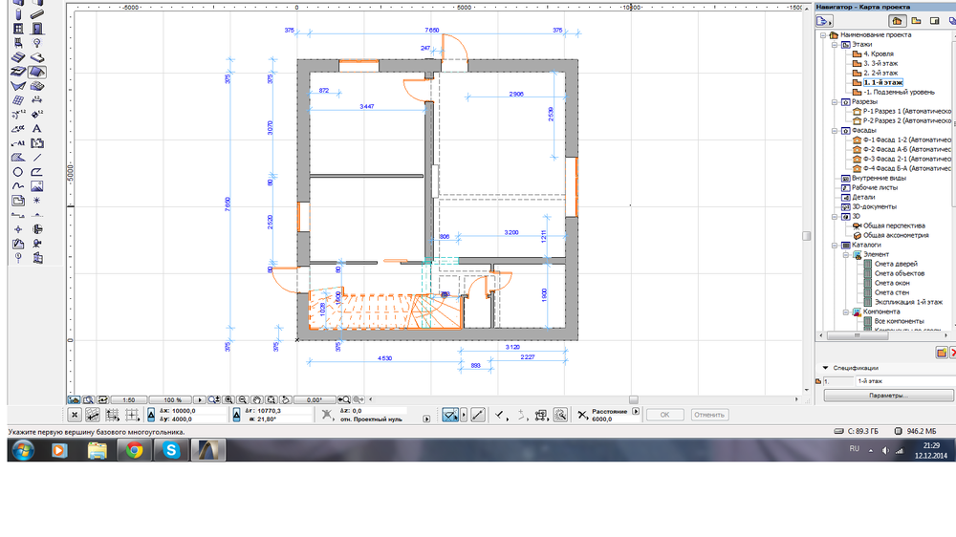956x537 pixels.
Task: Collapse the Фасады tree node
Action: coord(833,130)
